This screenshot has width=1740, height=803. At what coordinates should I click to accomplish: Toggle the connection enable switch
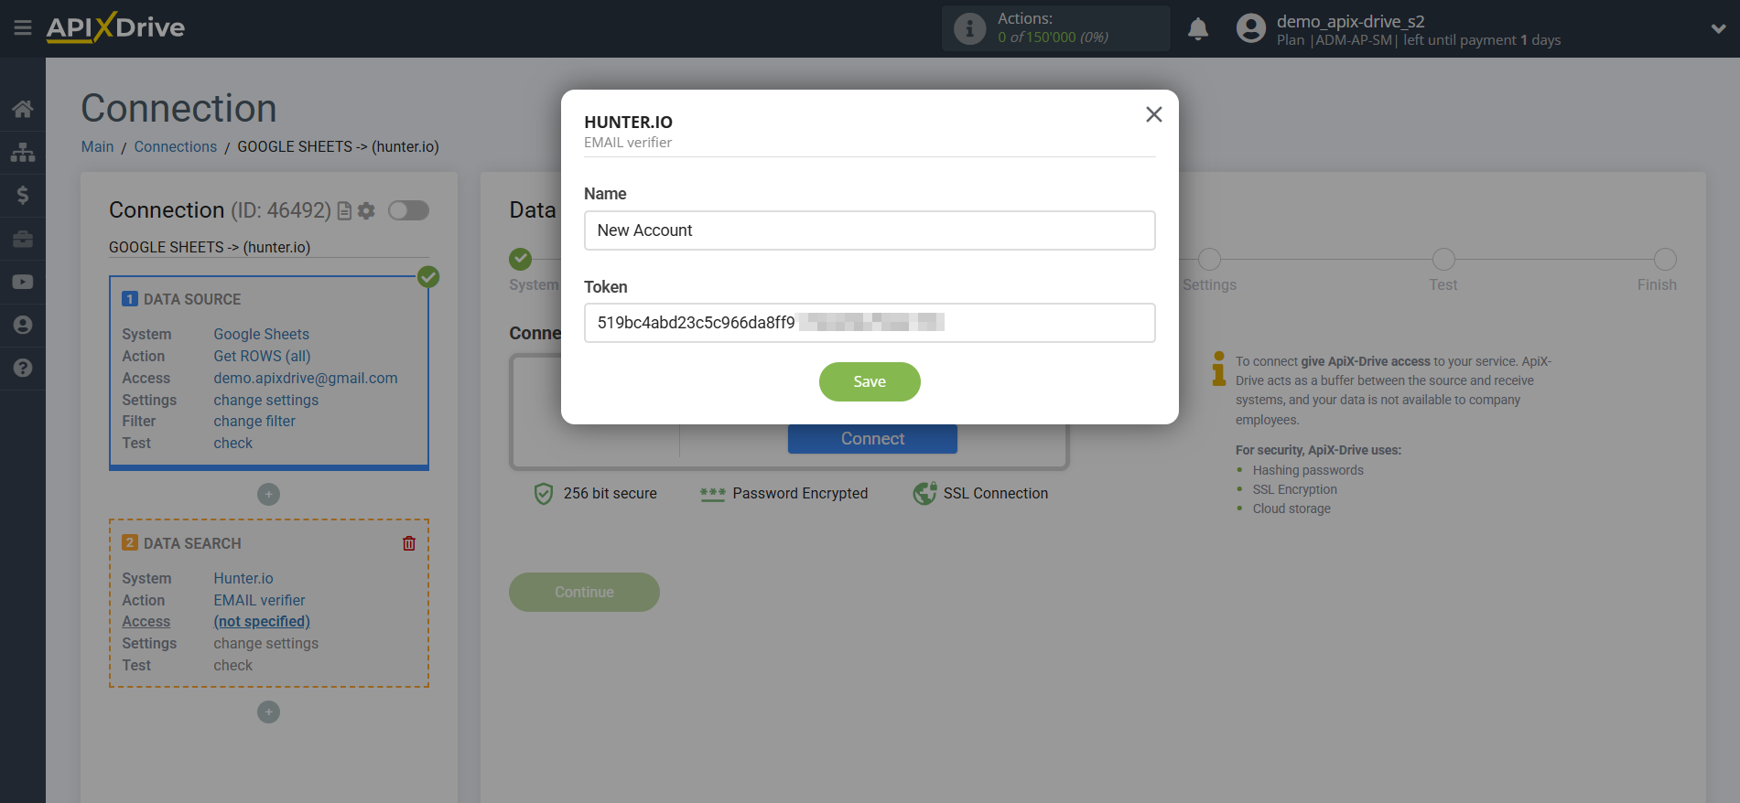point(408,210)
